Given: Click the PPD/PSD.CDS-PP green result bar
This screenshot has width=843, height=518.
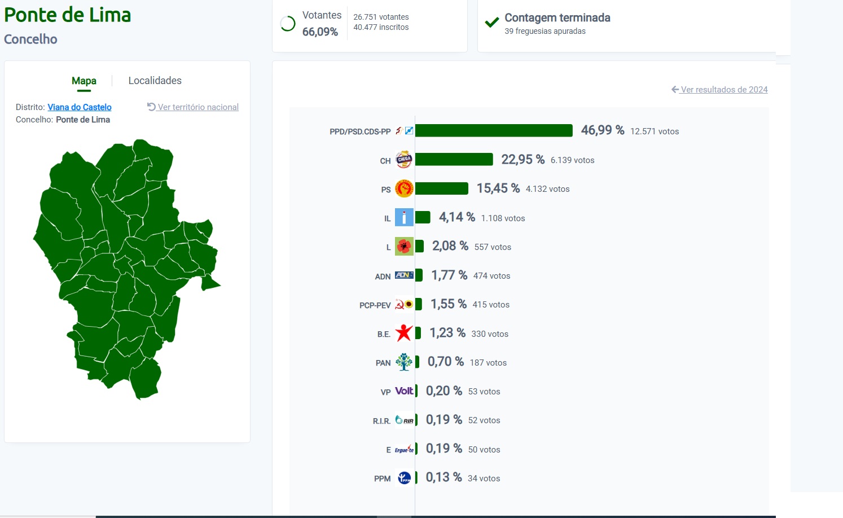Looking at the screenshot, I should click(x=494, y=130).
